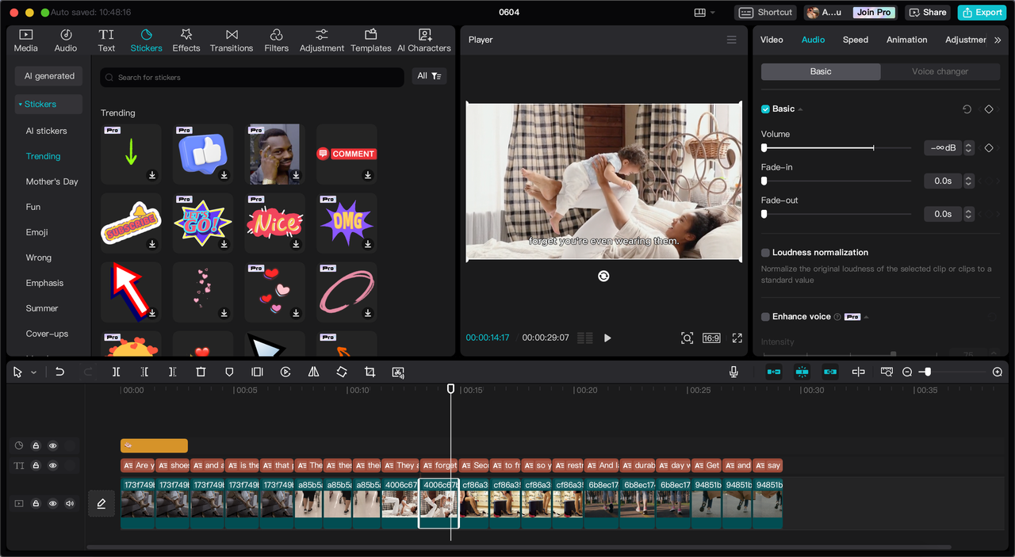
Task: Uncheck the Basic audio checkbox
Action: pos(765,109)
